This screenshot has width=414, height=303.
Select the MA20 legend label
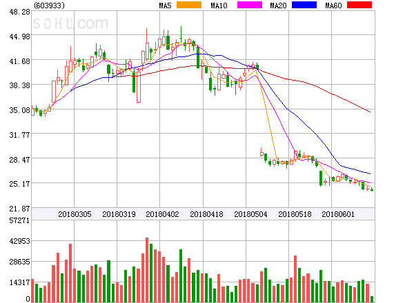click(278, 6)
